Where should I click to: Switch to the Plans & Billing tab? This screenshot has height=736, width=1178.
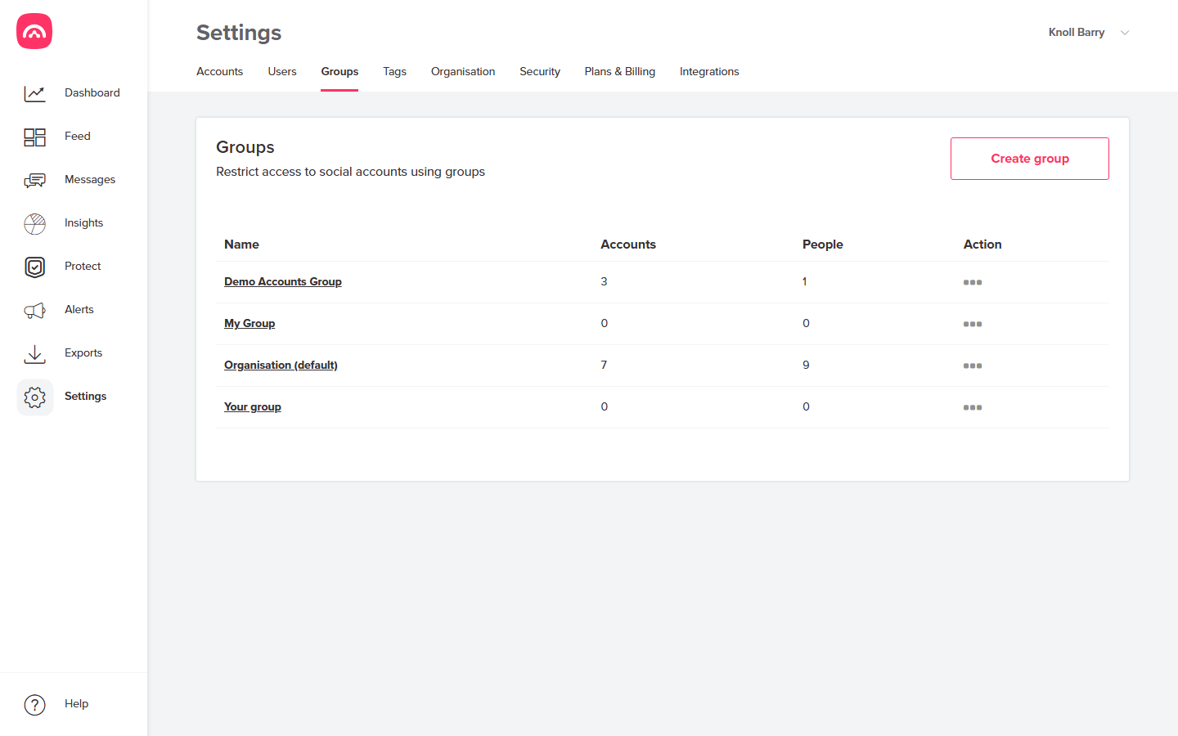[x=620, y=71]
